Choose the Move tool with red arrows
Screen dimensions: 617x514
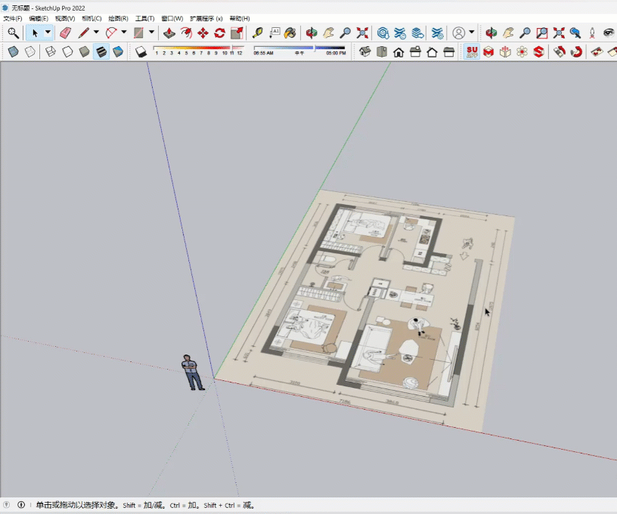[203, 33]
